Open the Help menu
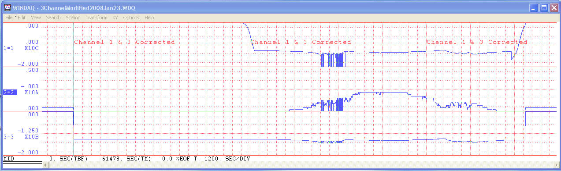 pos(149,18)
